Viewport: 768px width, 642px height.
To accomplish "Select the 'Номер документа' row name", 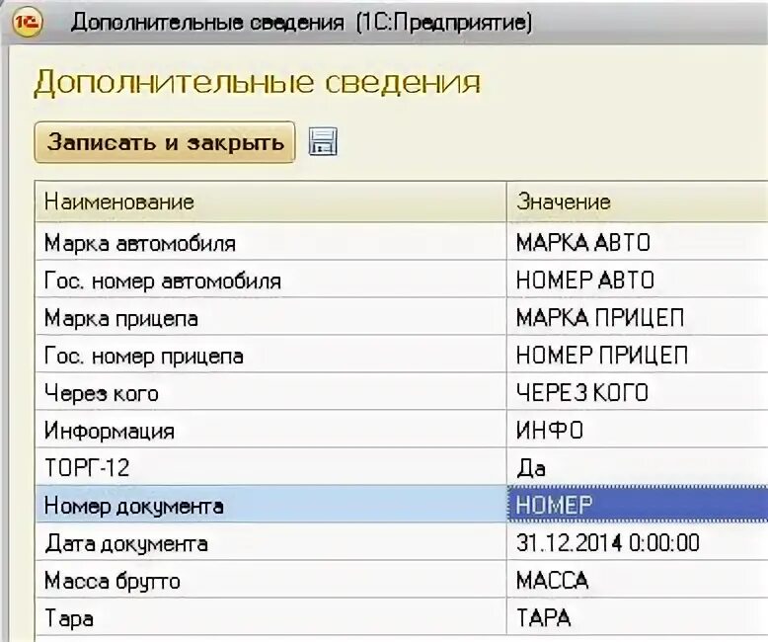I will click(270, 506).
